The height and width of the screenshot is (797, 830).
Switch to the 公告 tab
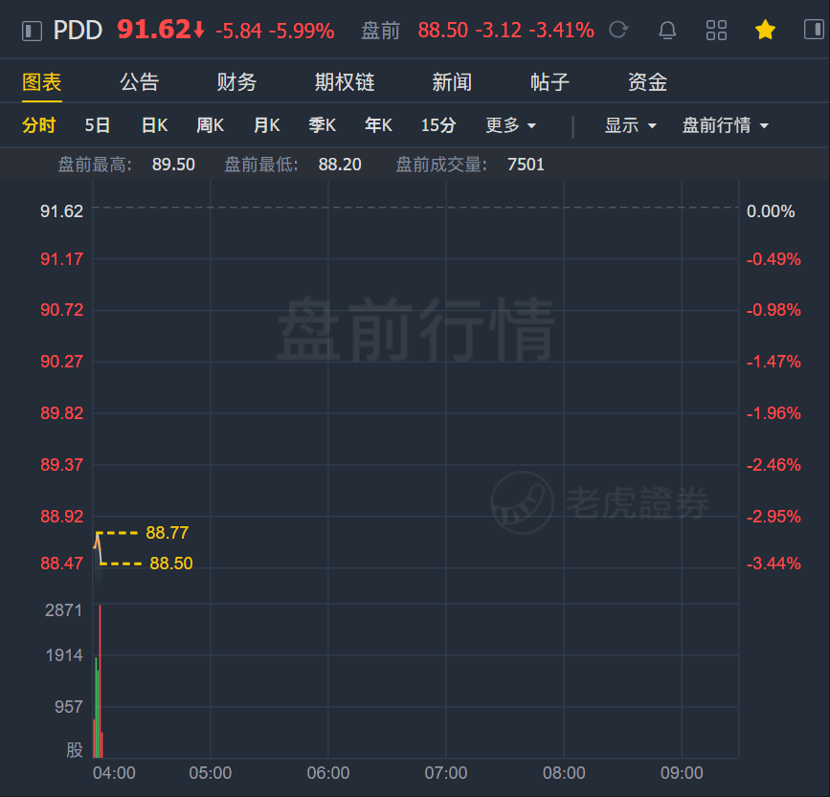[139, 82]
